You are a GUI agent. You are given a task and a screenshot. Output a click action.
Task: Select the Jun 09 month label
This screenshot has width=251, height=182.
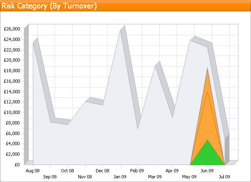coord(207,171)
